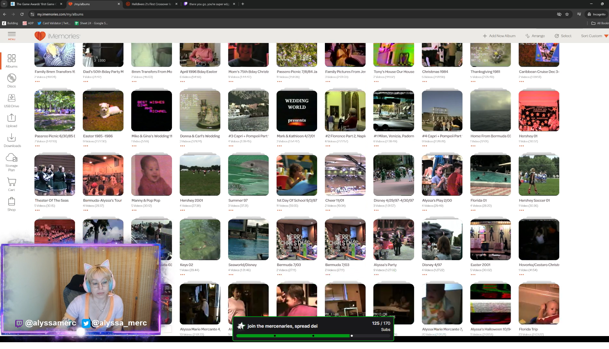Open Albums in the sidebar
609x349 pixels.
[x=12, y=61]
